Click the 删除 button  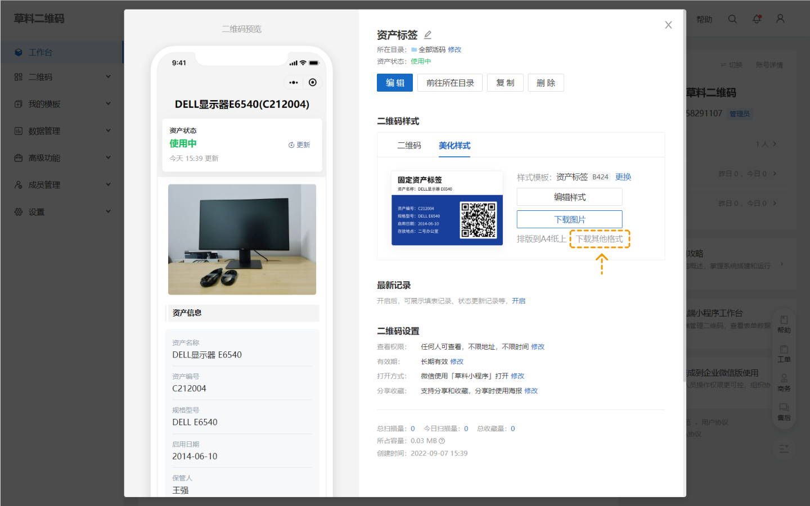click(x=546, y=83)
